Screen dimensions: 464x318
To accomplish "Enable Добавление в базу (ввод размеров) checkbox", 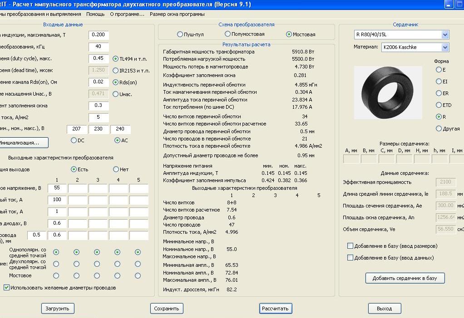I will coord(350,246).
